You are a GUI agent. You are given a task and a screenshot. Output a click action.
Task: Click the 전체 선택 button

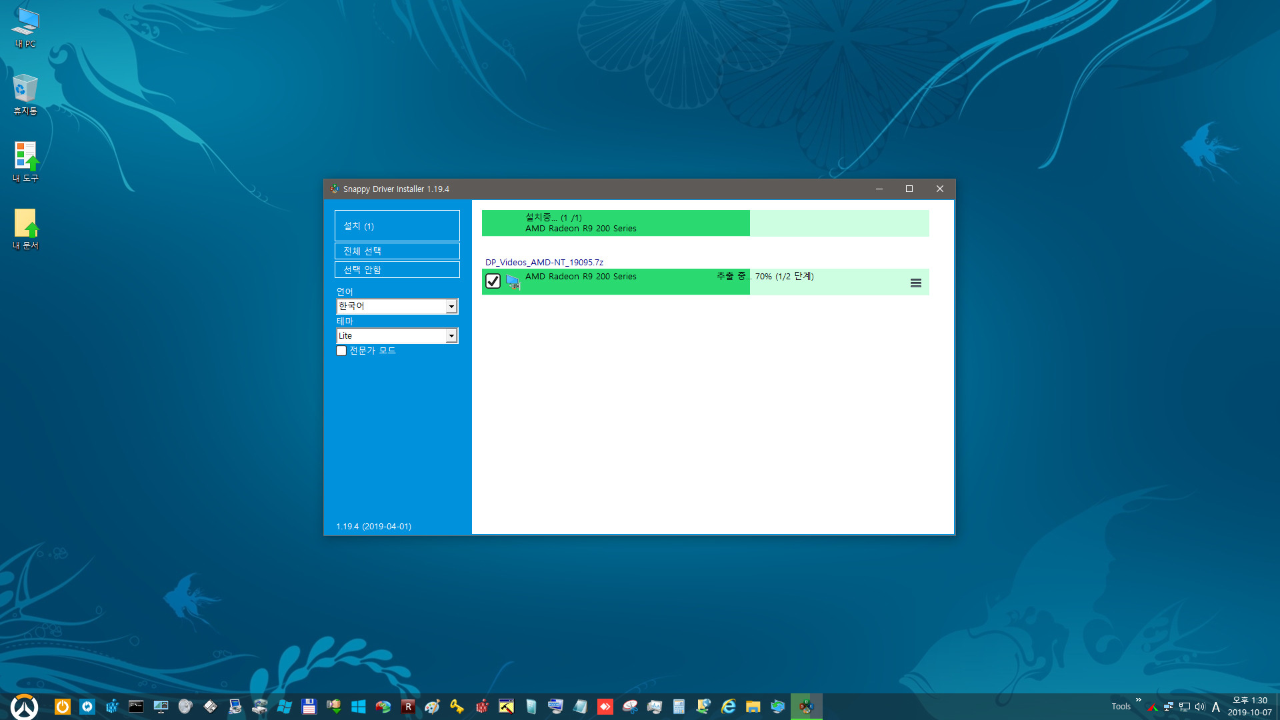397,251
